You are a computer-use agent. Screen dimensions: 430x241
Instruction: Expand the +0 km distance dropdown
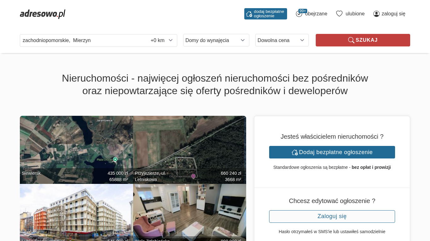point(162,40)
